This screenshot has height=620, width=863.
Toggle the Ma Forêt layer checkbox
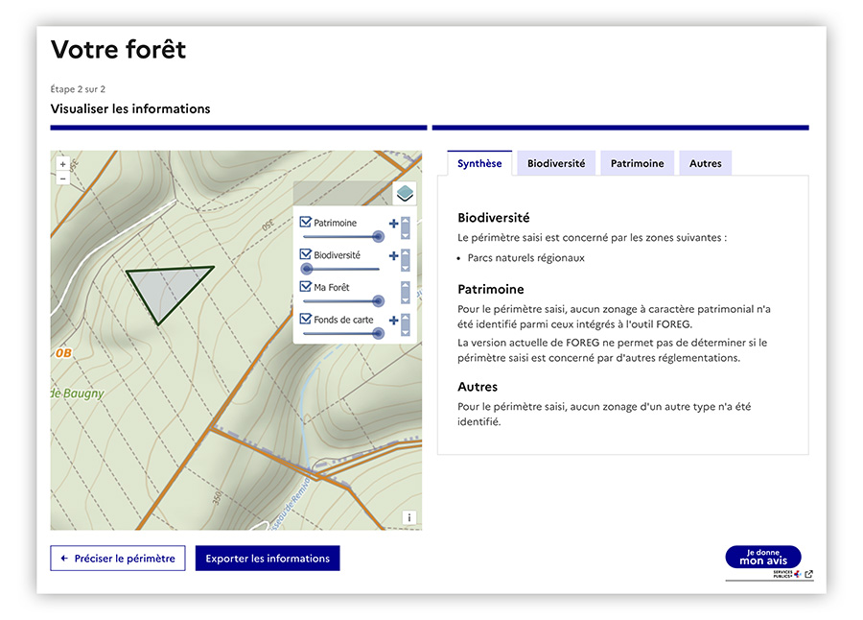pos(306,287)
